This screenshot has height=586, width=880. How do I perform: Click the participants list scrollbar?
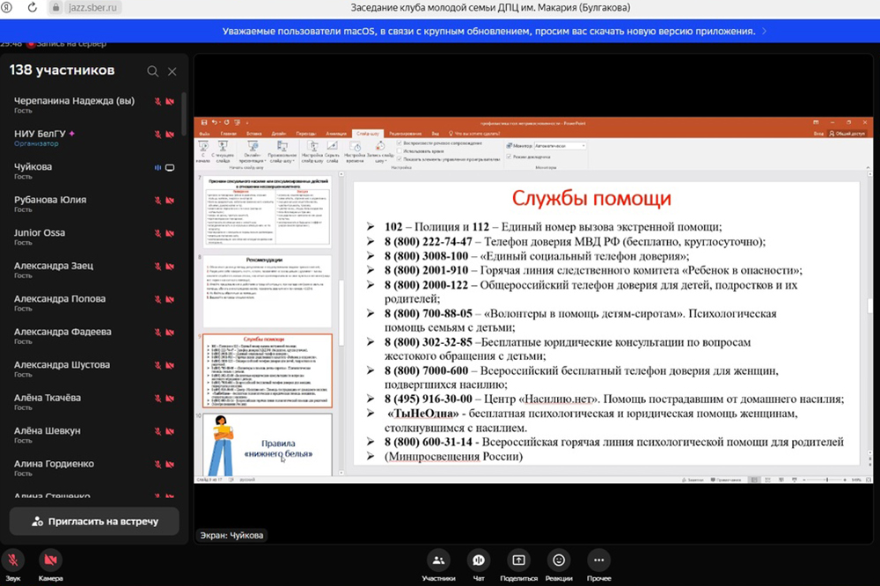[184, 114]
